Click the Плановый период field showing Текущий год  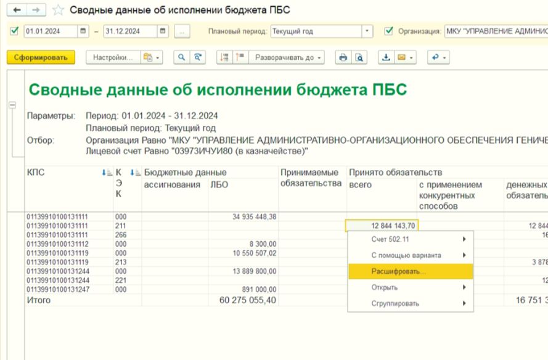pos(316,31)
